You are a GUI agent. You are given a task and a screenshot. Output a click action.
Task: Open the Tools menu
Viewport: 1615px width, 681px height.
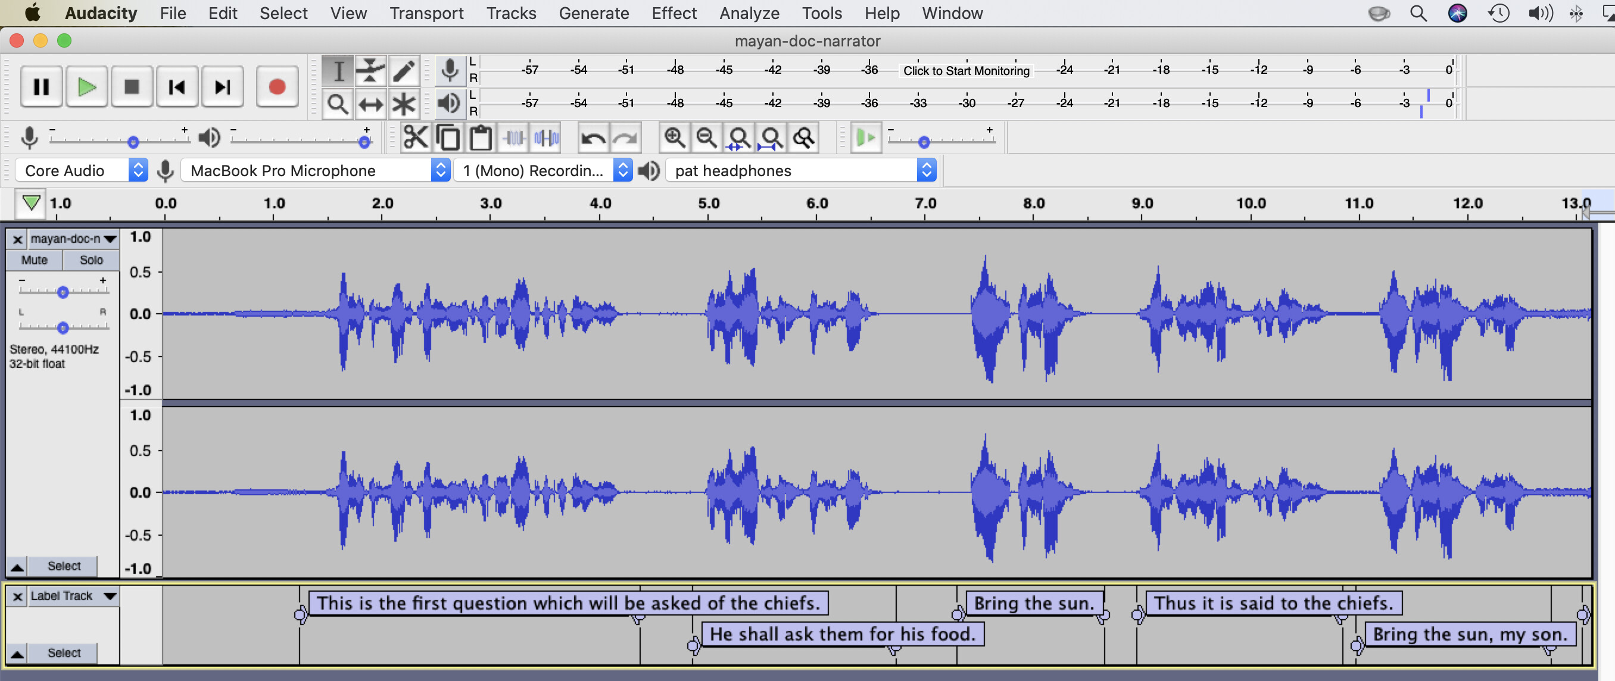pos(822,13)
